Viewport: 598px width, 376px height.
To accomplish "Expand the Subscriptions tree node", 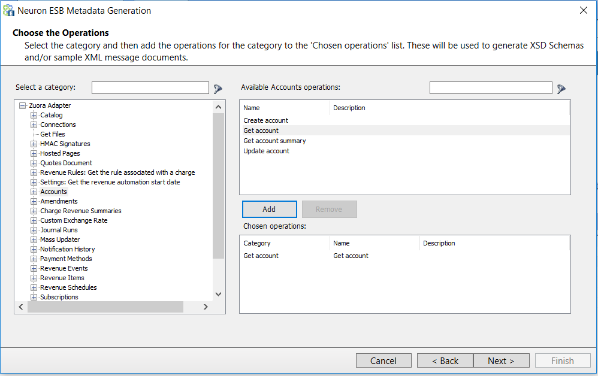I will 34,297.
